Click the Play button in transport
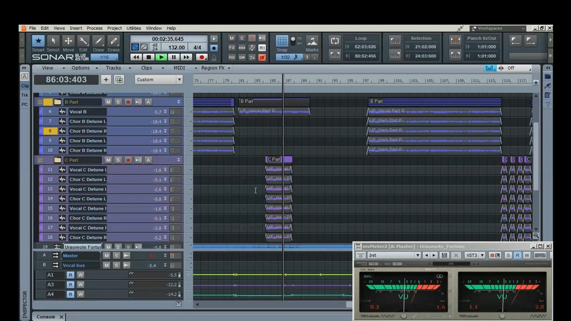Viewport: 571px width, 321px height. point(161,57)
